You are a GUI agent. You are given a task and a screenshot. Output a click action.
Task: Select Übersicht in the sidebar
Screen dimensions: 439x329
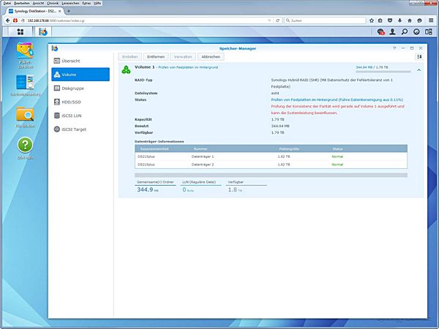click(80, 61)
